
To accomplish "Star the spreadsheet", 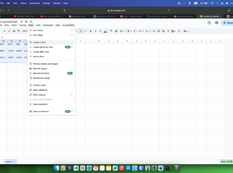I will [22, 22].
